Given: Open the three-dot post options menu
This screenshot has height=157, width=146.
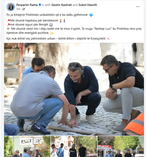Looking at the screenshot, I should pos(138,7).
